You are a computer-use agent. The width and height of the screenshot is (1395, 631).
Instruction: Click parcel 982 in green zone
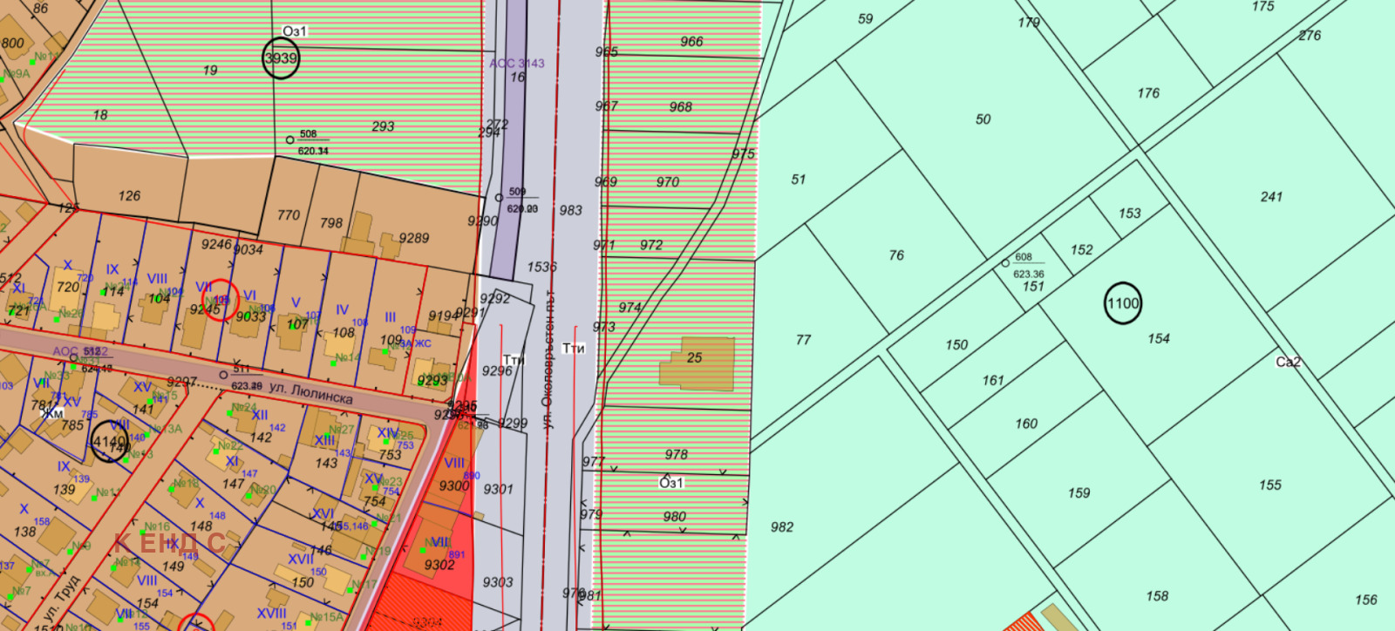point(782,527)
